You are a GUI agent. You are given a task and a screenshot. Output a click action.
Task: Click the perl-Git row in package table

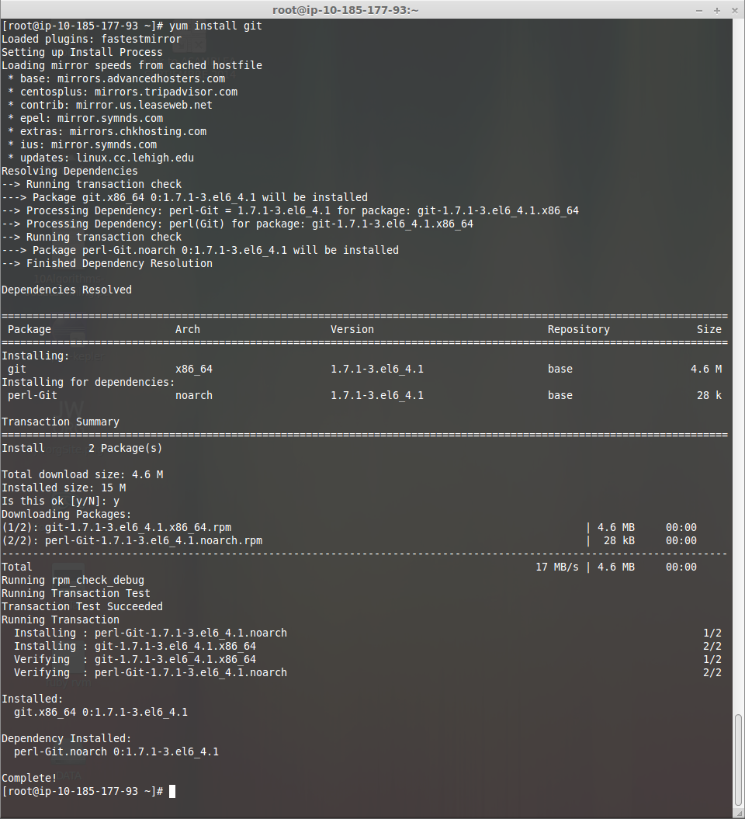click(x=33, y=395)
